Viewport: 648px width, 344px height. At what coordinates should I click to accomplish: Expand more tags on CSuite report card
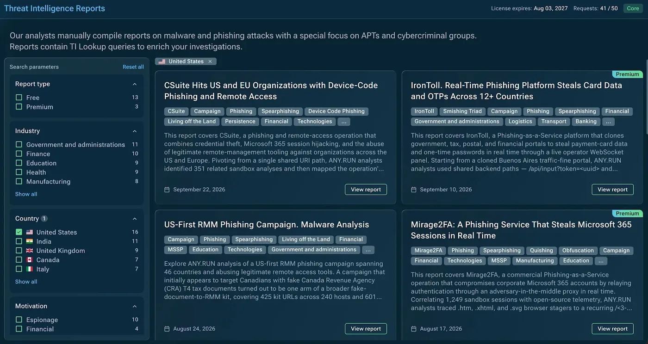point(344,122)
